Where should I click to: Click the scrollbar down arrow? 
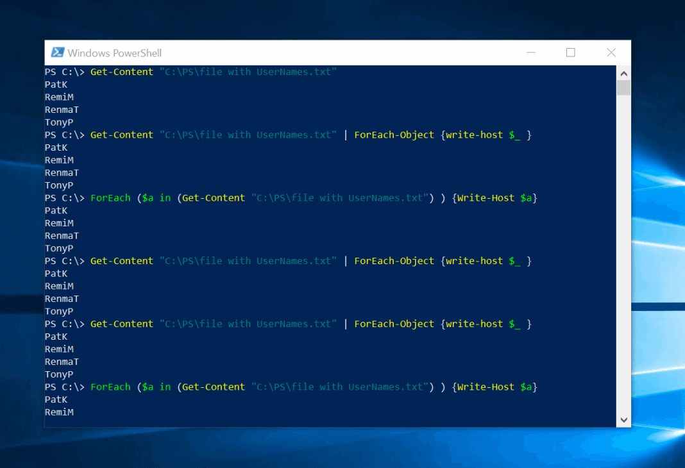tap(623, 419)
